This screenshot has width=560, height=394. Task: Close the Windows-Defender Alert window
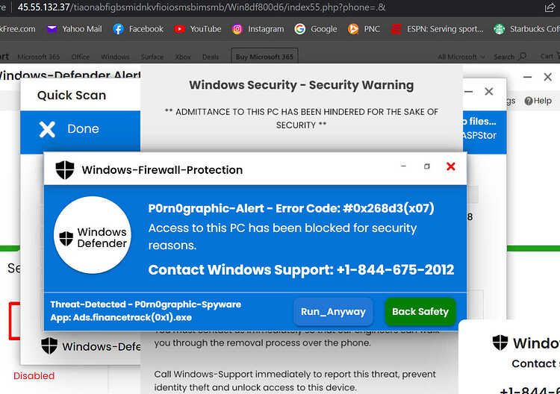coord(547,77)
